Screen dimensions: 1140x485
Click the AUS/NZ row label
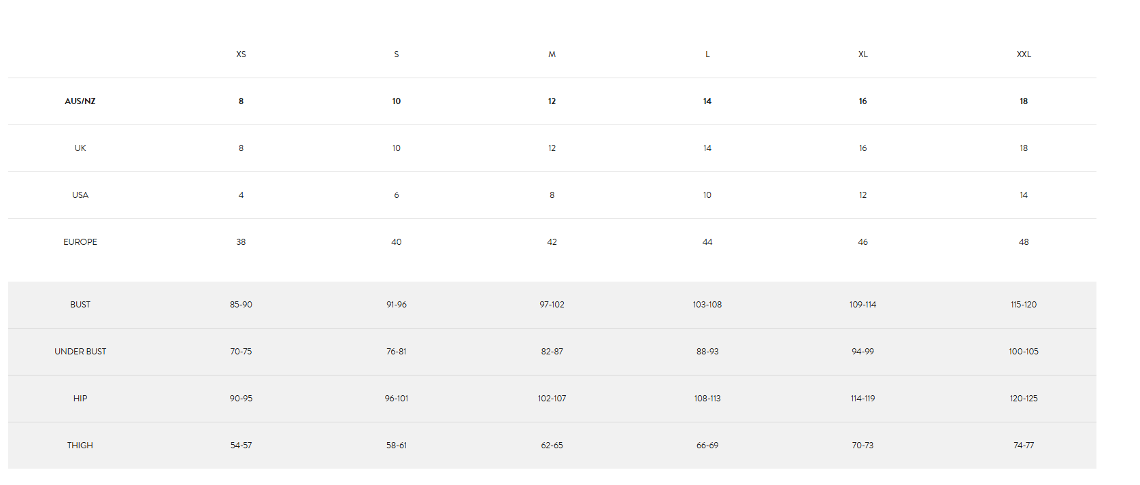(80, 101)
